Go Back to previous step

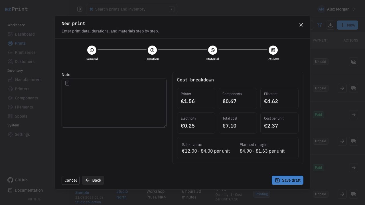point(93,180)
